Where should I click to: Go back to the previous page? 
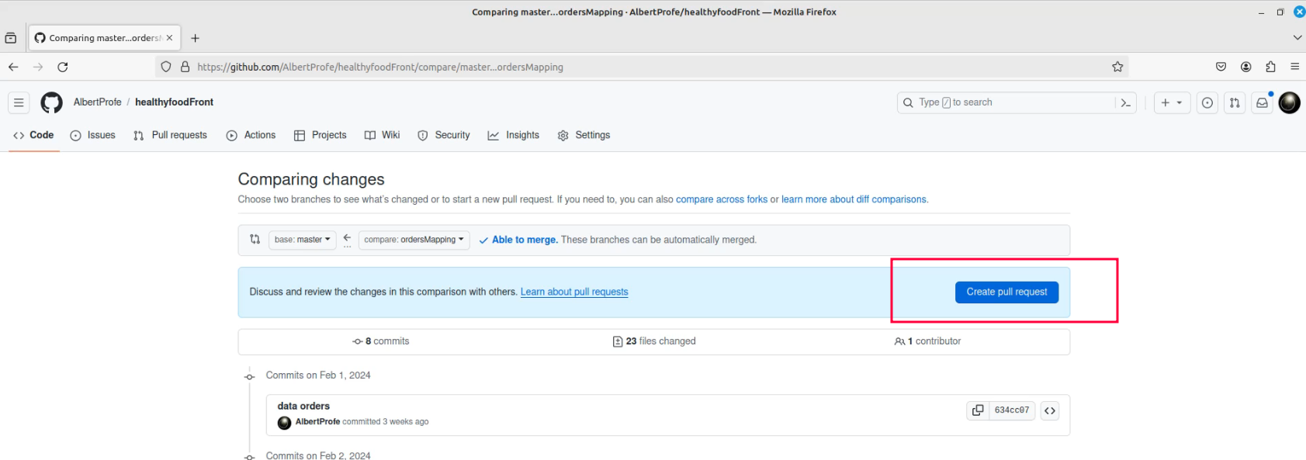pyautogui.click(x=13, y=67)
